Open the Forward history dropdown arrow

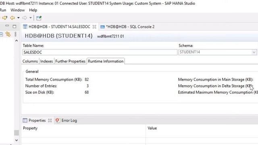pyautogui.click(x=31, y=18)
